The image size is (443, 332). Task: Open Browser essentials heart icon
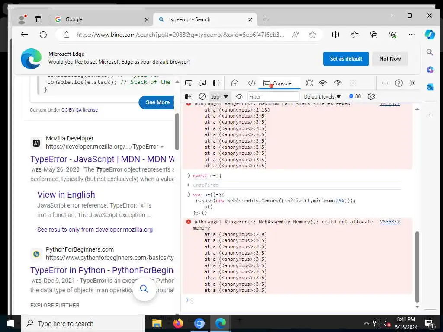(393, 35)
